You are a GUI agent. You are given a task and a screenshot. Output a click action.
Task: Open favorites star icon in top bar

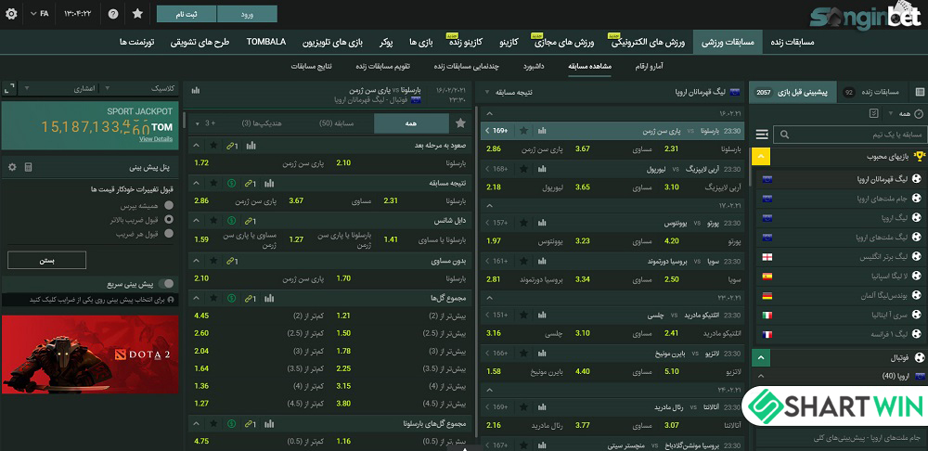click(137, 14)
